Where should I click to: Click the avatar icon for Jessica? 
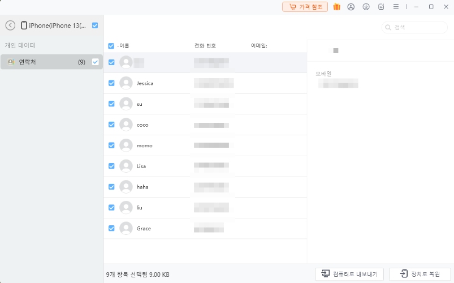point(126,83)
